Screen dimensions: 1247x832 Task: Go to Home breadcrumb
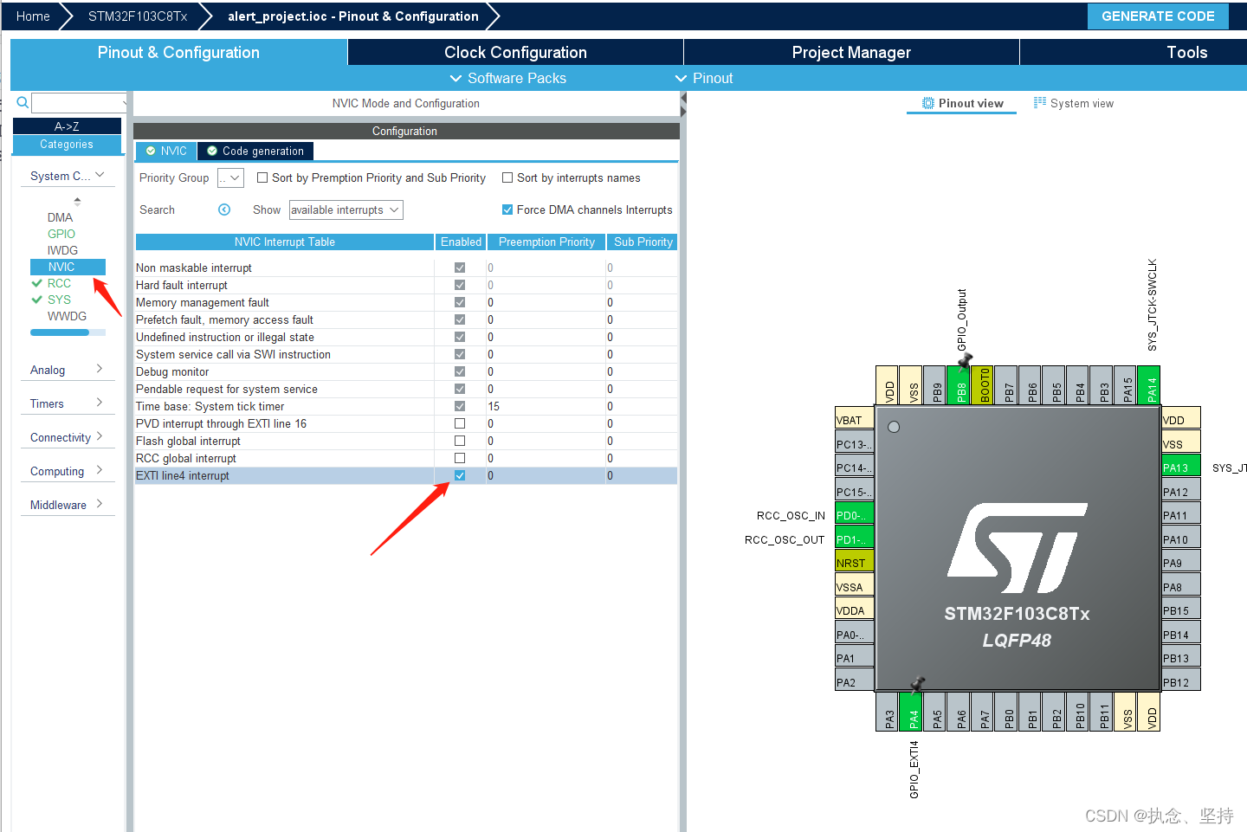33,16
